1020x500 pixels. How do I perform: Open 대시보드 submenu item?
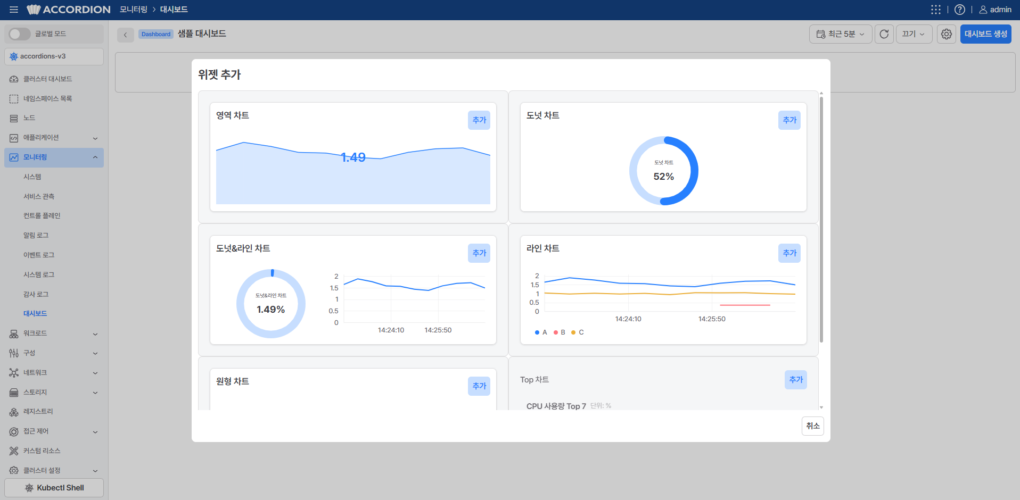click(x=35, y=314)
